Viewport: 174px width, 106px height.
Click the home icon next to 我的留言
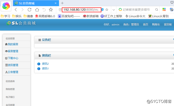coord(6,44)
